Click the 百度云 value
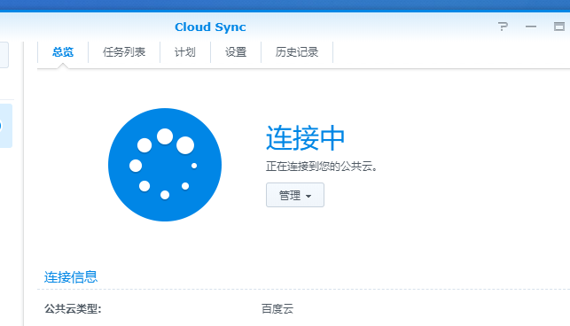This screenshot has height=326, width=570. [x=277, y=309]
